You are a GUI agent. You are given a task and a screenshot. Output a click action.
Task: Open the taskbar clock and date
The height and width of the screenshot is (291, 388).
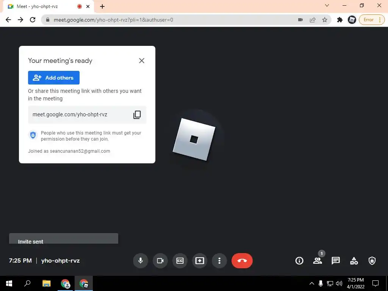tap(355, 283)
